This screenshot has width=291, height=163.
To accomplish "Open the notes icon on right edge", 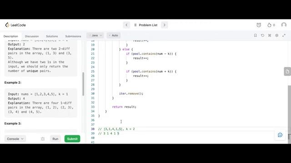I will tap(287, 72).
